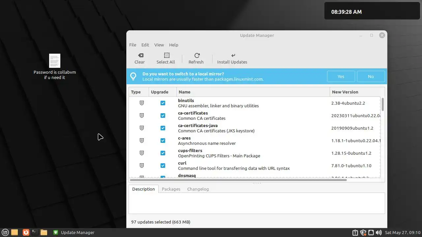Click the shield type icon for cups-filters
The image size is (422, 237).
(x=142, y=153)
